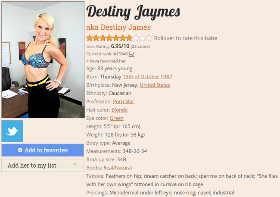Open the rank history chart icon
The width and height of the screenshot is (280, 197).
point(132,54)
